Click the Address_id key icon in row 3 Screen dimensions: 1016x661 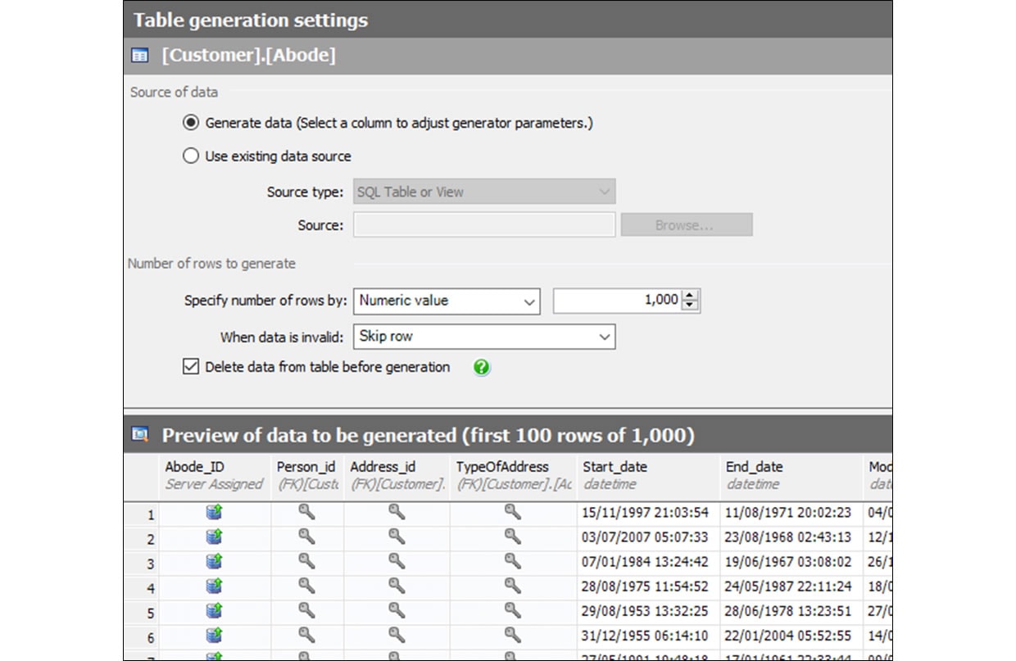(397, 562)
